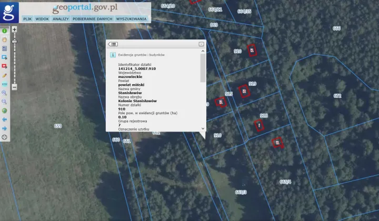Select the green info identify tool
379x221 pixels.
coord(4,31)
